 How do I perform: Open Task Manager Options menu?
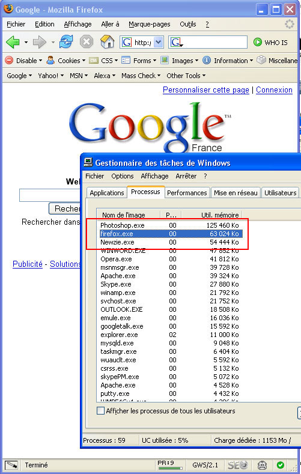point(123,176)
